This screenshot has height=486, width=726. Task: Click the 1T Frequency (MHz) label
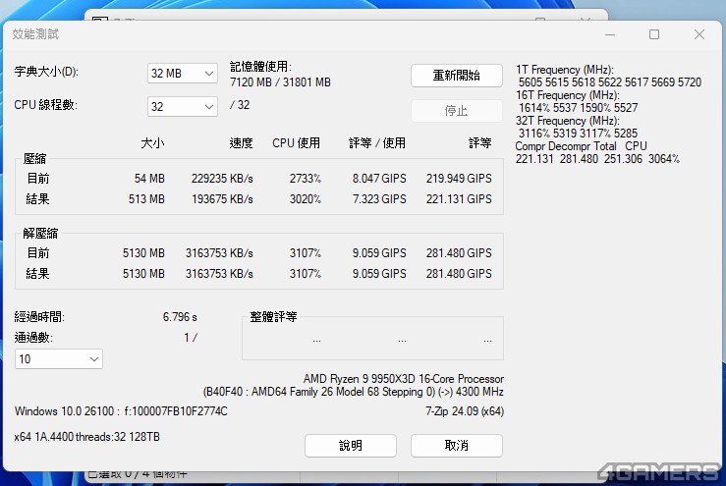tap(565, 70)
